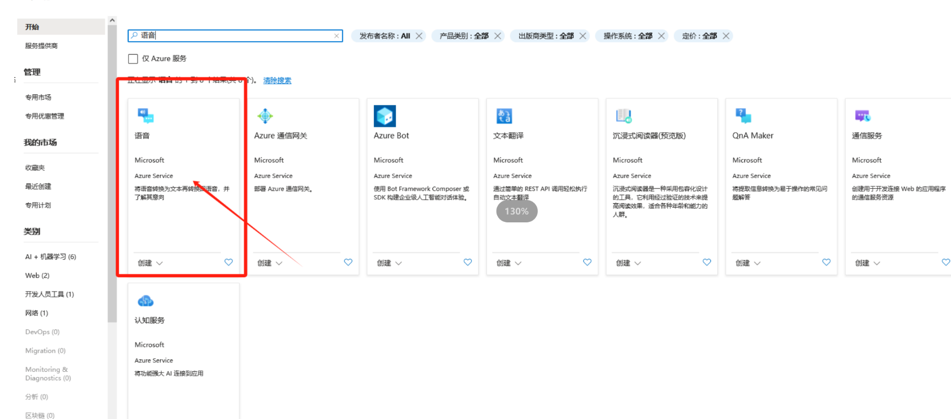Click the sidebar vertical scrollbar thumb
The width and height of the screenshot is (951, 419).
(112, 174)
